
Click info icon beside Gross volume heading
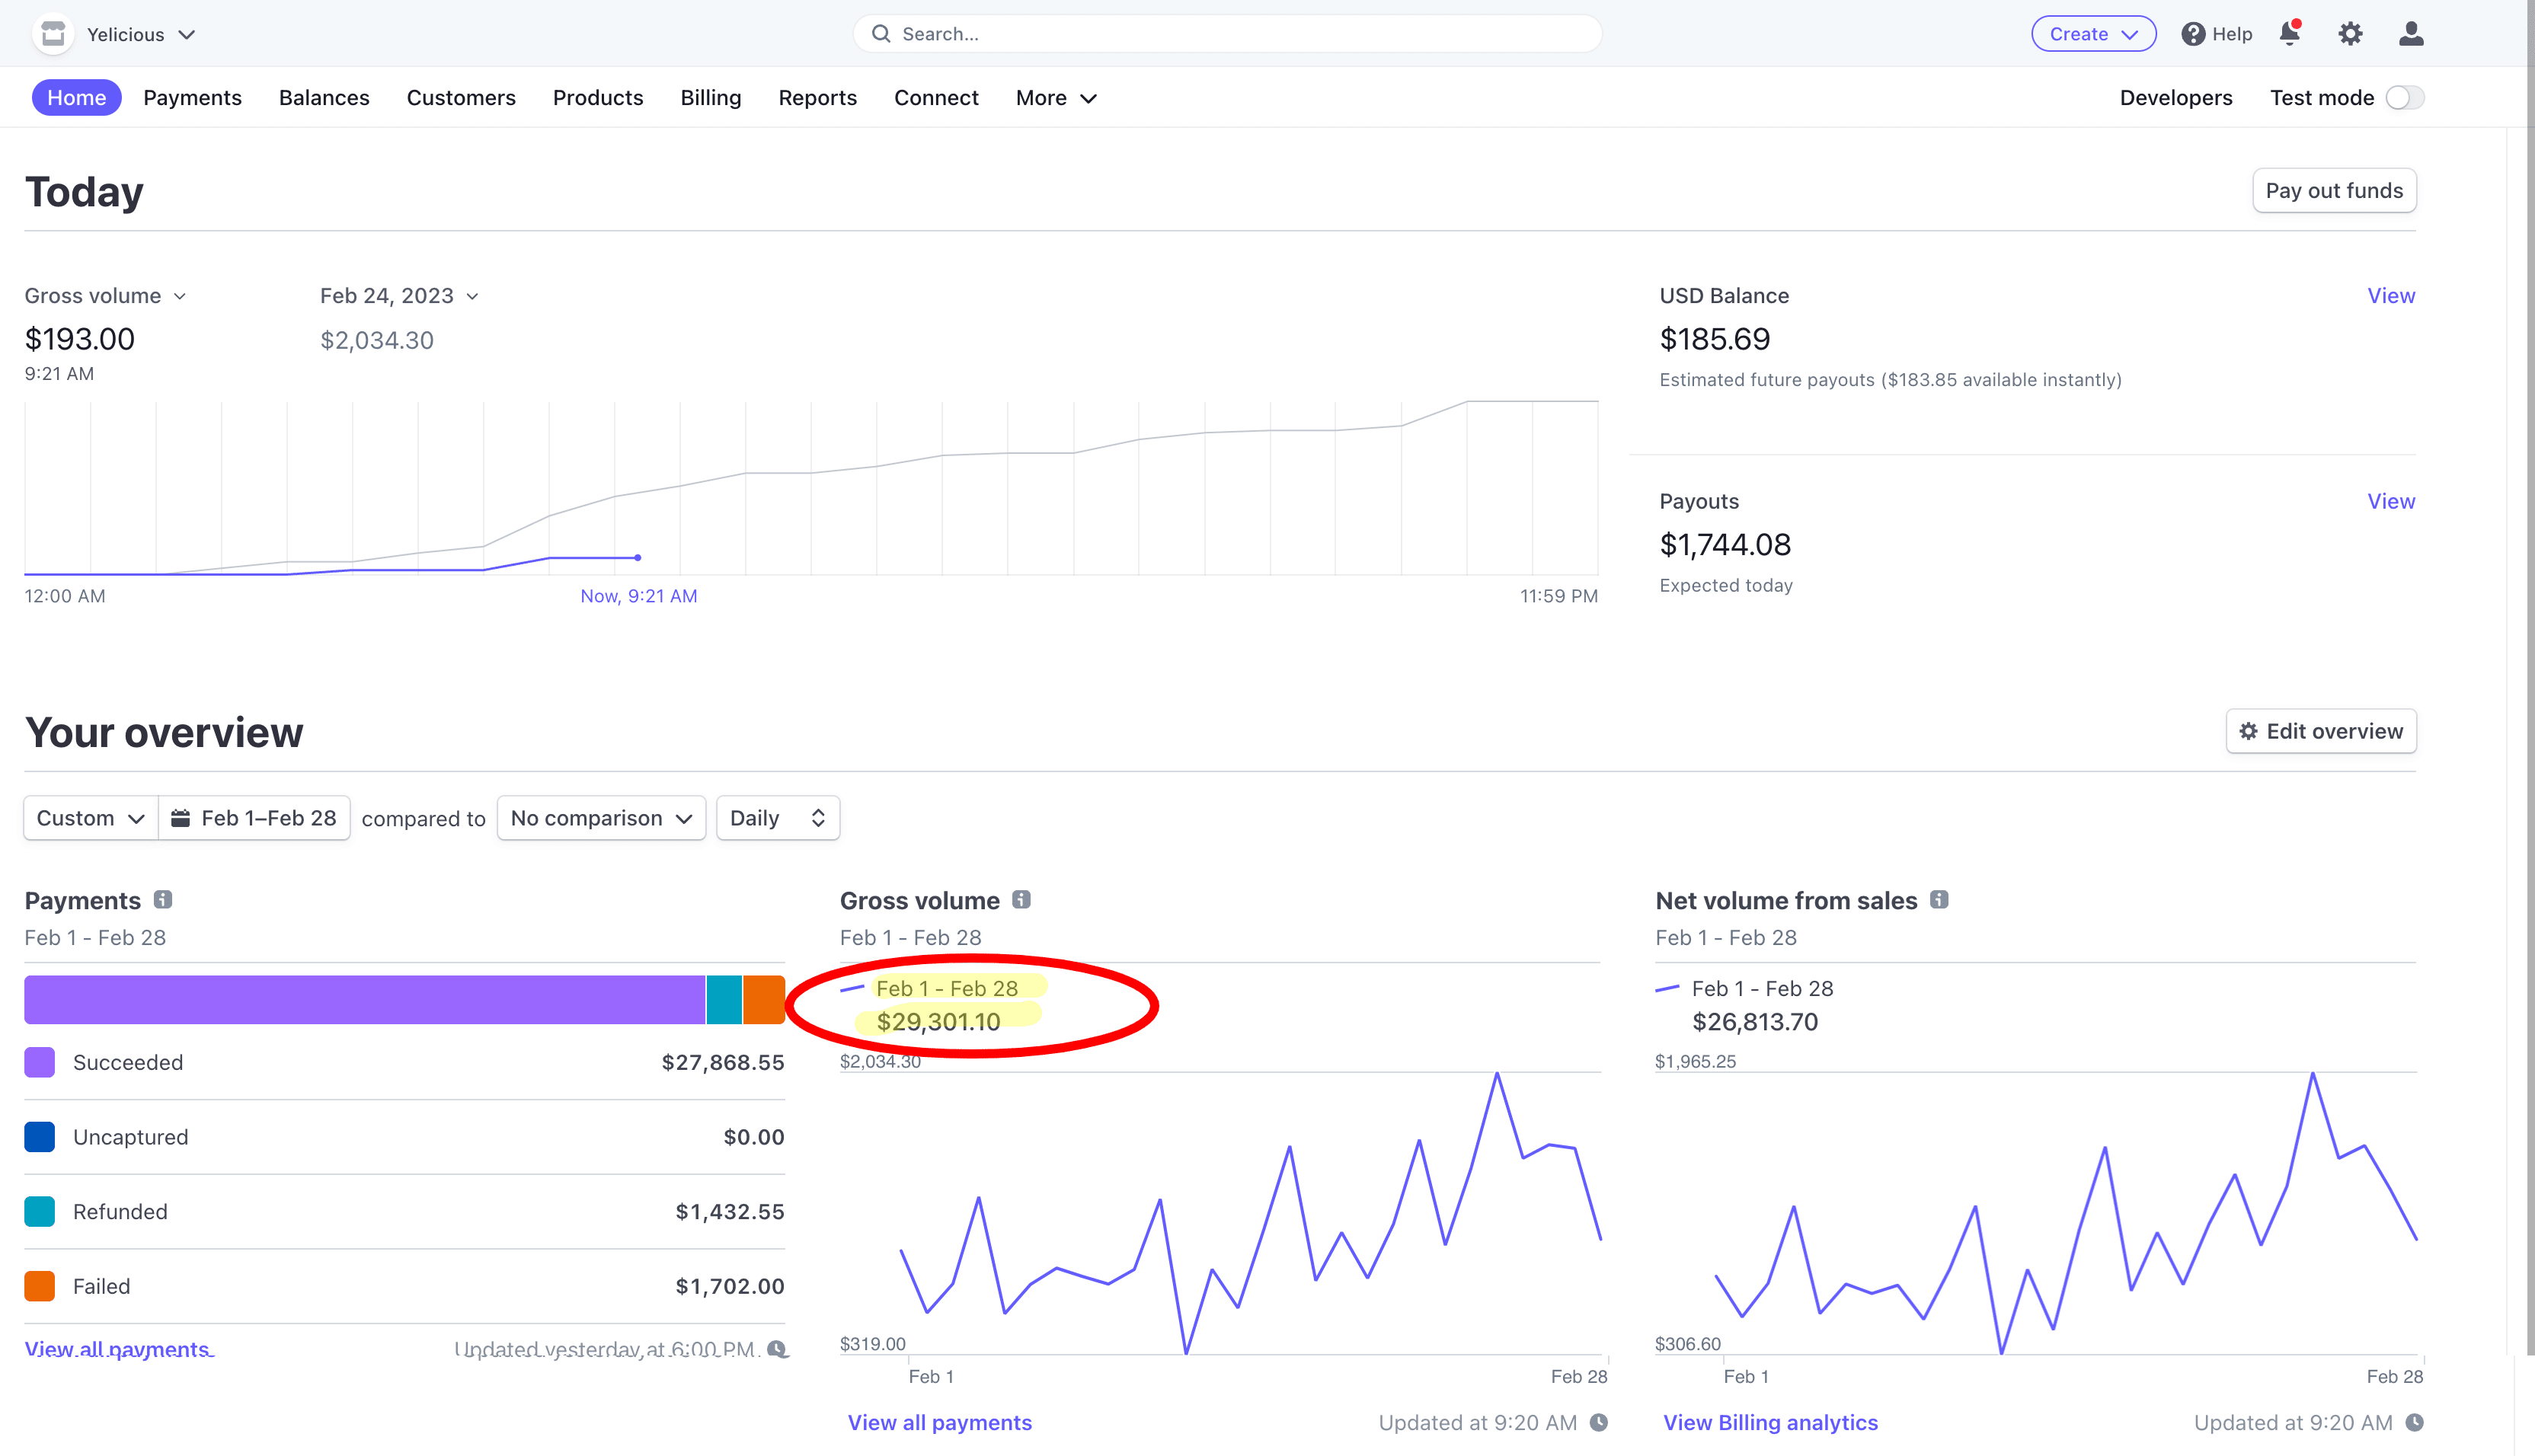(x=1021, y=900)
